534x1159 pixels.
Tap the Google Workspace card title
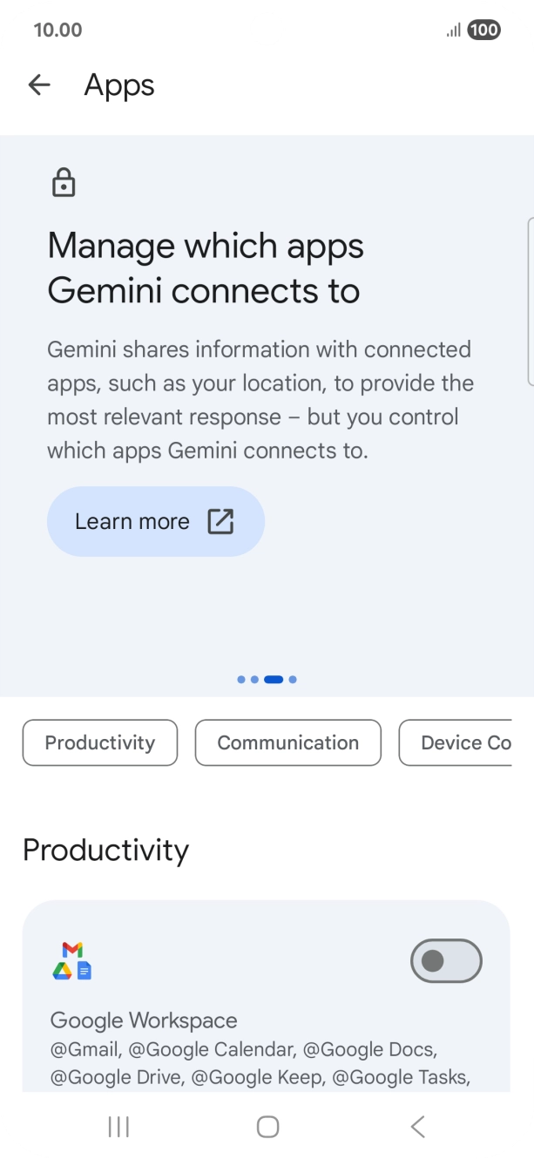144,1020
